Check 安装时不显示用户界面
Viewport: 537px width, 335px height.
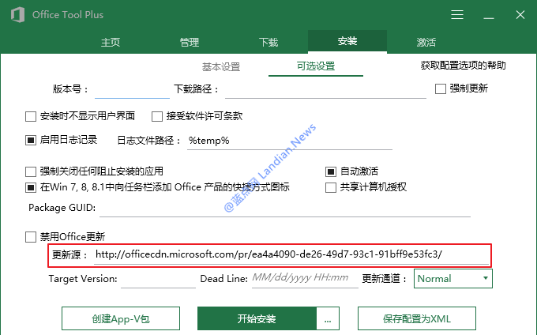pyautogui.click(x=31, y=116)
